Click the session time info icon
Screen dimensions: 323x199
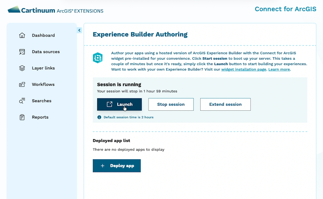[99, 117]
